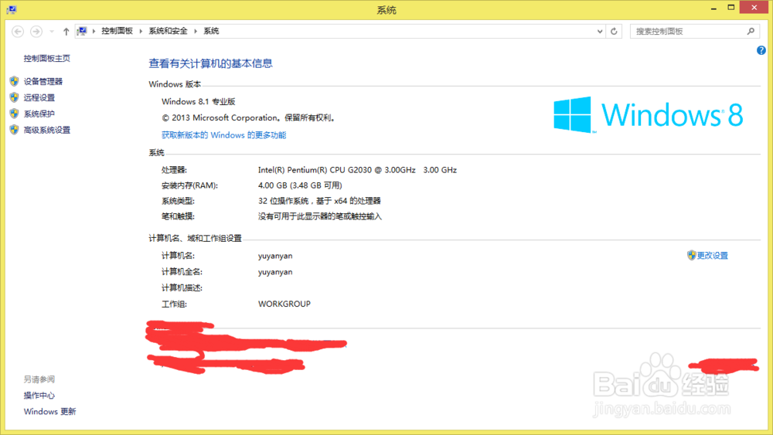Select RAM value 4.00 GB (3.48 GB 可用)
This screenshot has width=773, height=435.
pos(300,185)
